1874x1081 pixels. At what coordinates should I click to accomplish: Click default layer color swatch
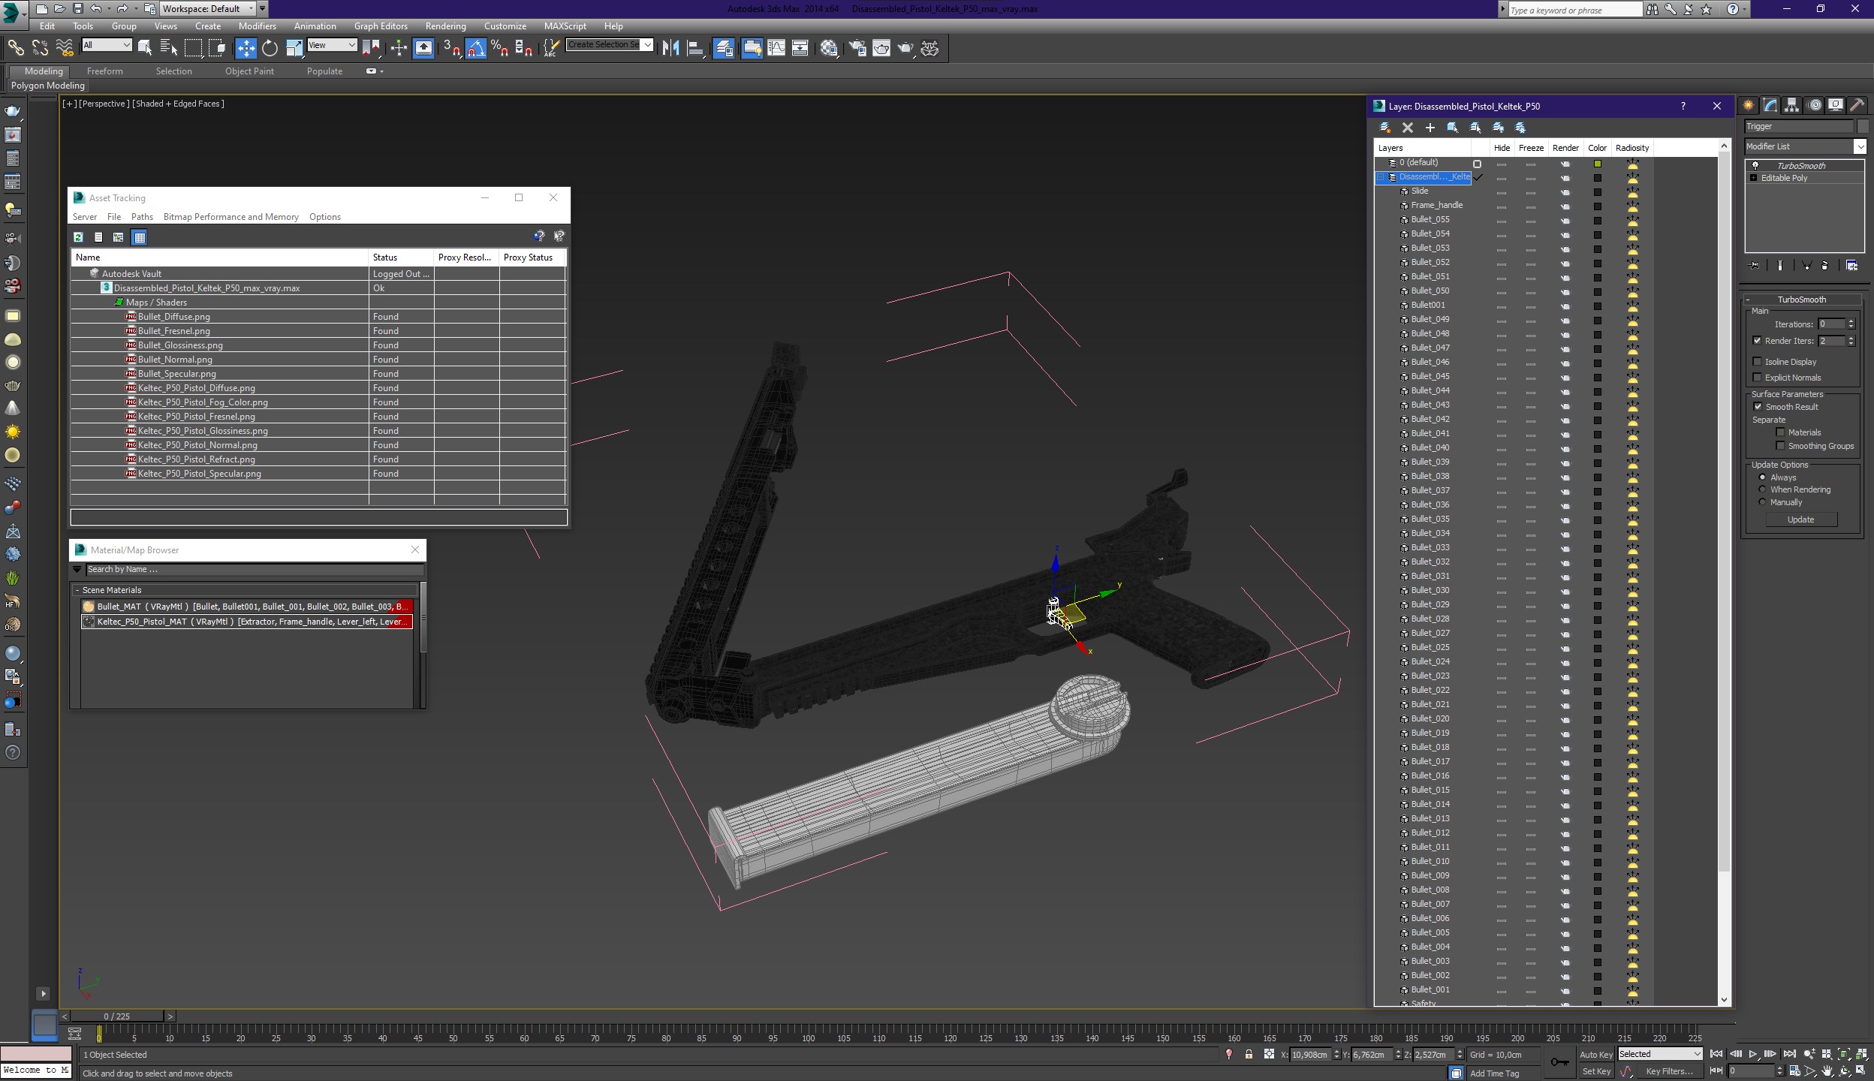point(1598,164)
